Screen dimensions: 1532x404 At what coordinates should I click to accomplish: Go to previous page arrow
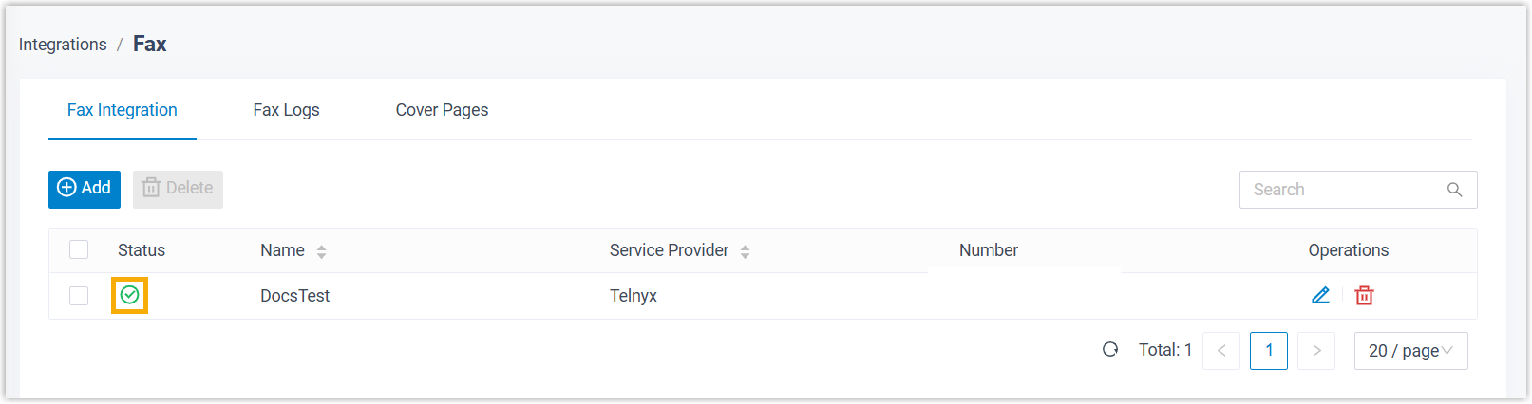tap(1221, 351)
